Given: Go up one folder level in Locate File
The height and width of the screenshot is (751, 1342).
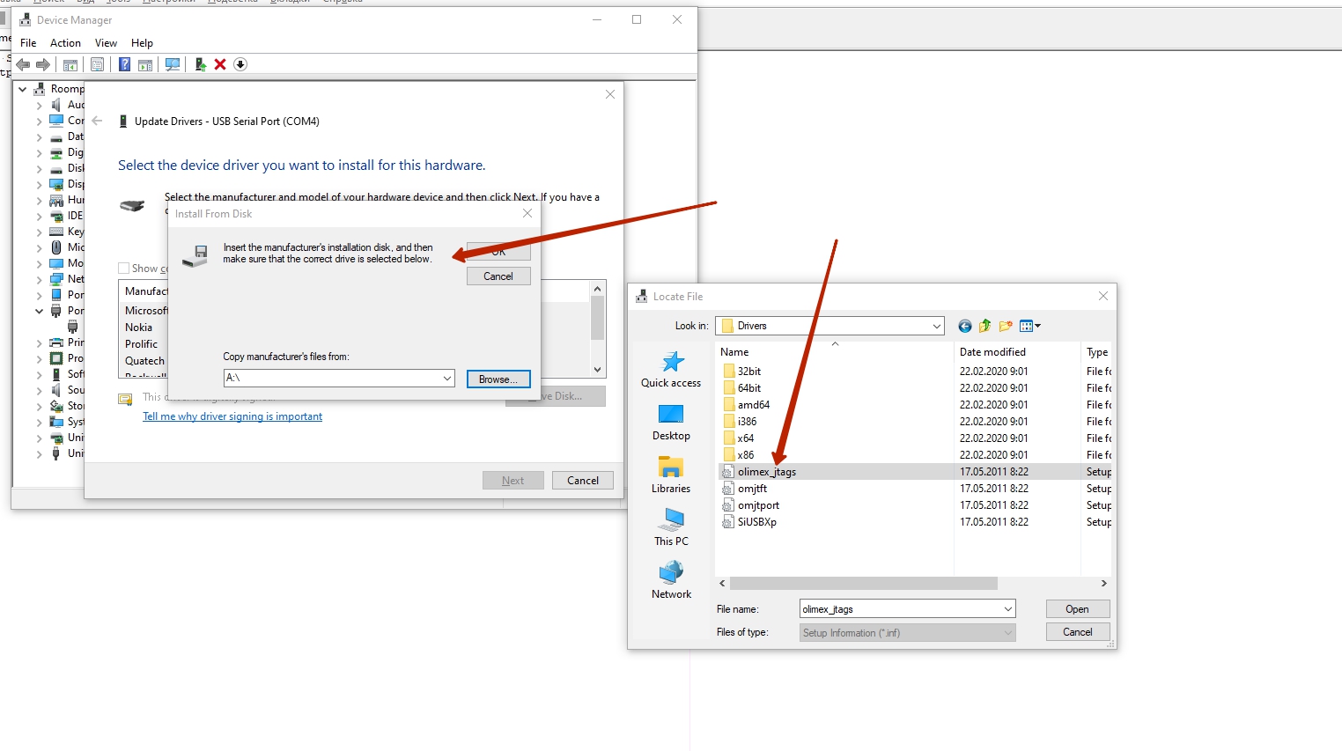Looking at the screenshot, I should tap(985, 326).
